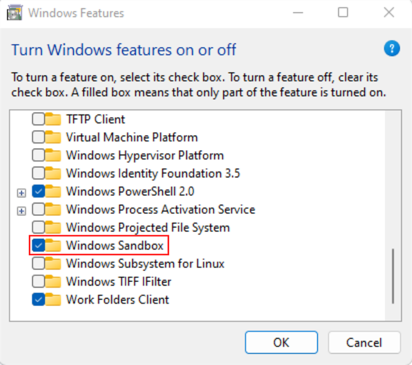Screen dimensions: 412x365
Task: Open the blue help question mark icon
Action: 392,48
